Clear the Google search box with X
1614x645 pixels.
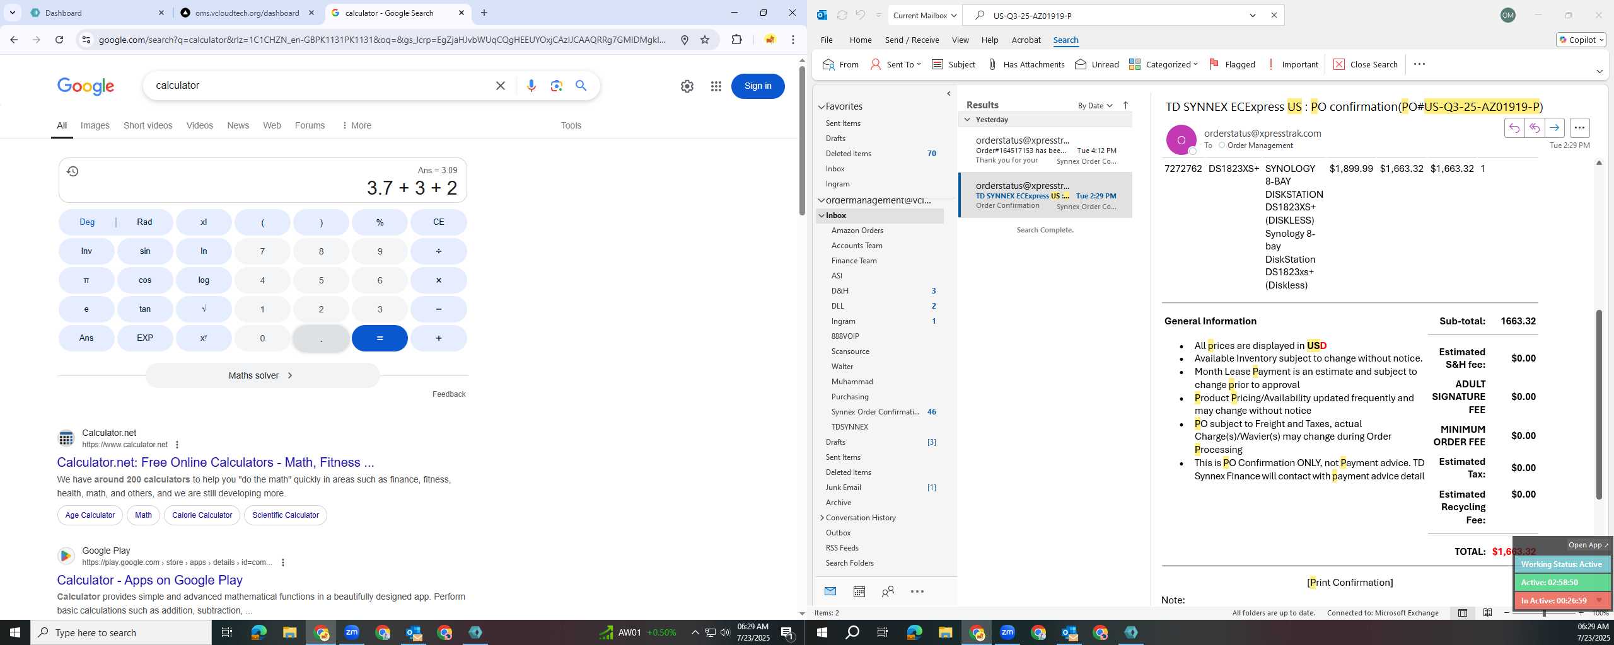coord(501,86)
